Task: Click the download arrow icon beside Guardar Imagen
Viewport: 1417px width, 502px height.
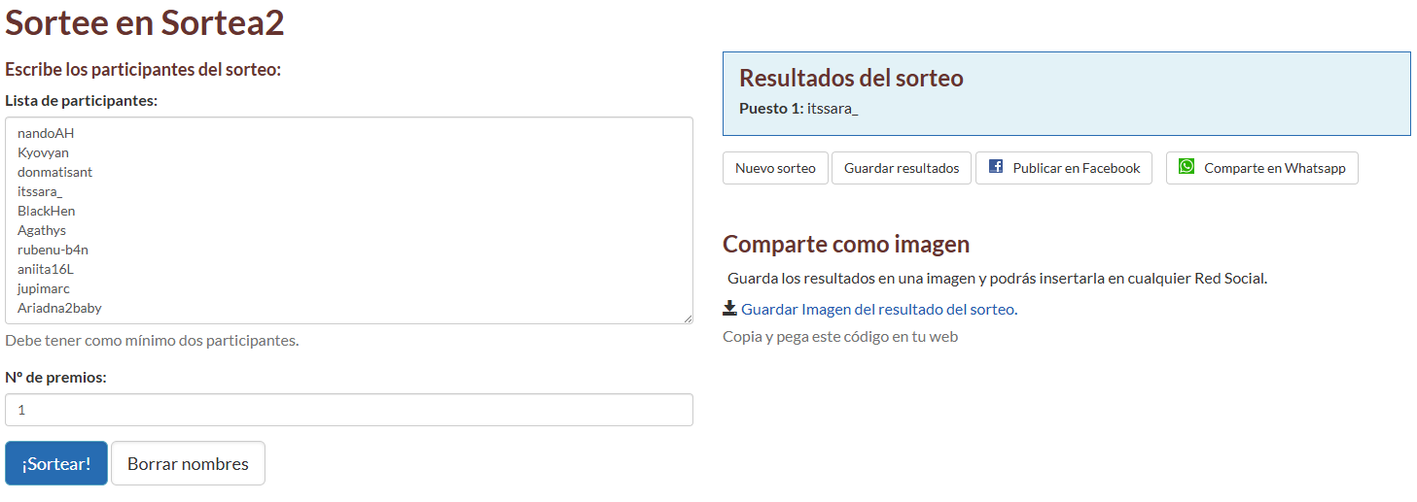Action: 729,309
